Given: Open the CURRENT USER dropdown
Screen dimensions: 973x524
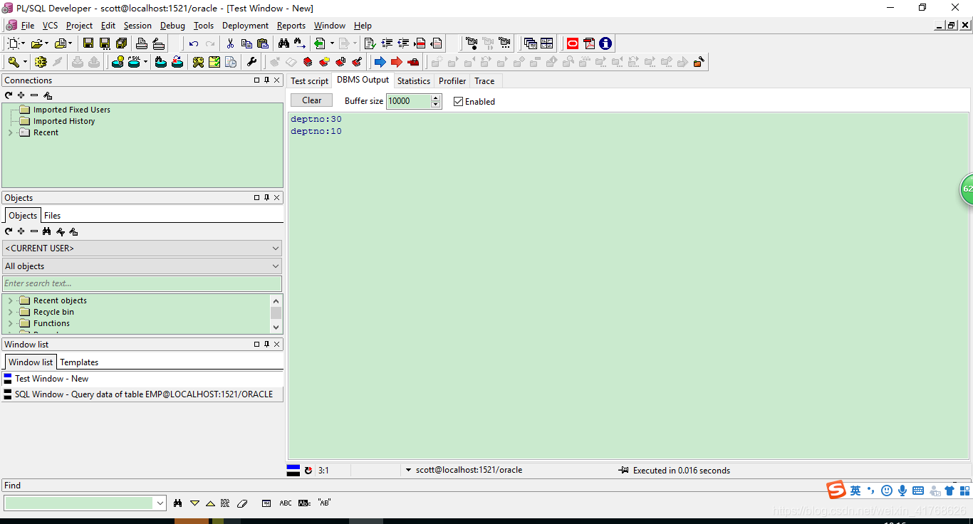Looking at the screenshot, I should pos(276,248).
